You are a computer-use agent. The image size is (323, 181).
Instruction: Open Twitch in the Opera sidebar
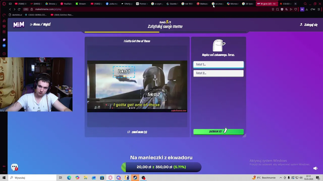[4, 40]
